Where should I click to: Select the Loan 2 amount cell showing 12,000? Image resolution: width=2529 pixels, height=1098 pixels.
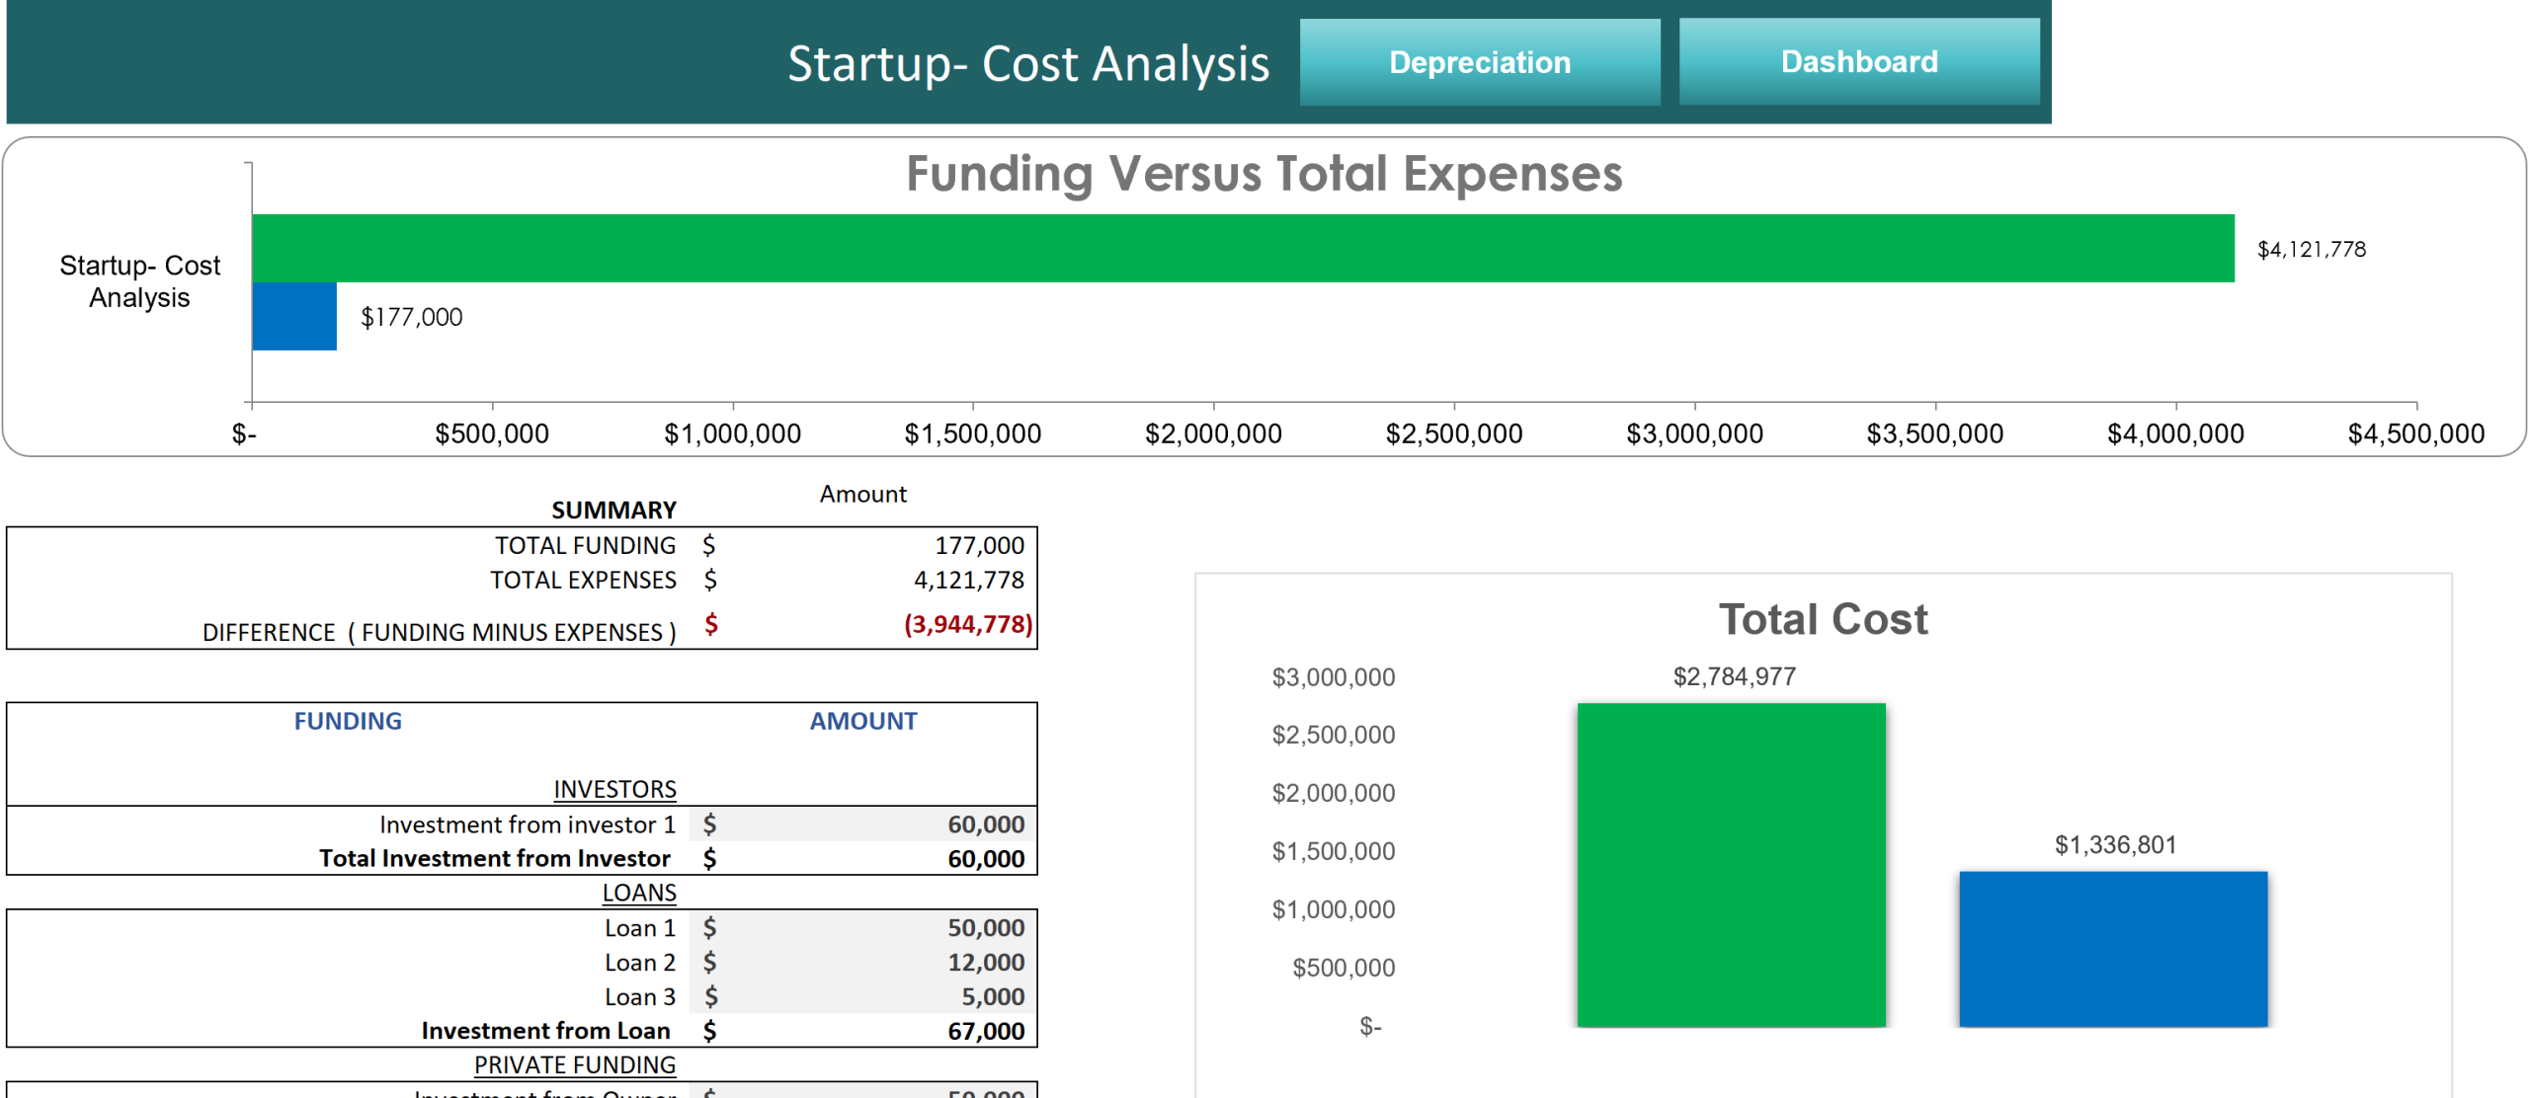[985, 962]
